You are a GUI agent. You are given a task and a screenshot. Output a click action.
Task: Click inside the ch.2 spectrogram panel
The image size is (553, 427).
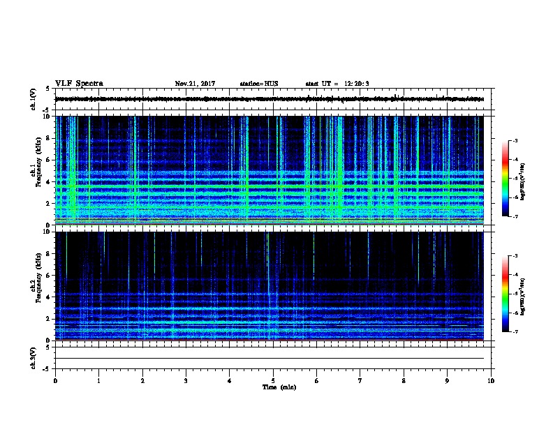coord(270,286)
